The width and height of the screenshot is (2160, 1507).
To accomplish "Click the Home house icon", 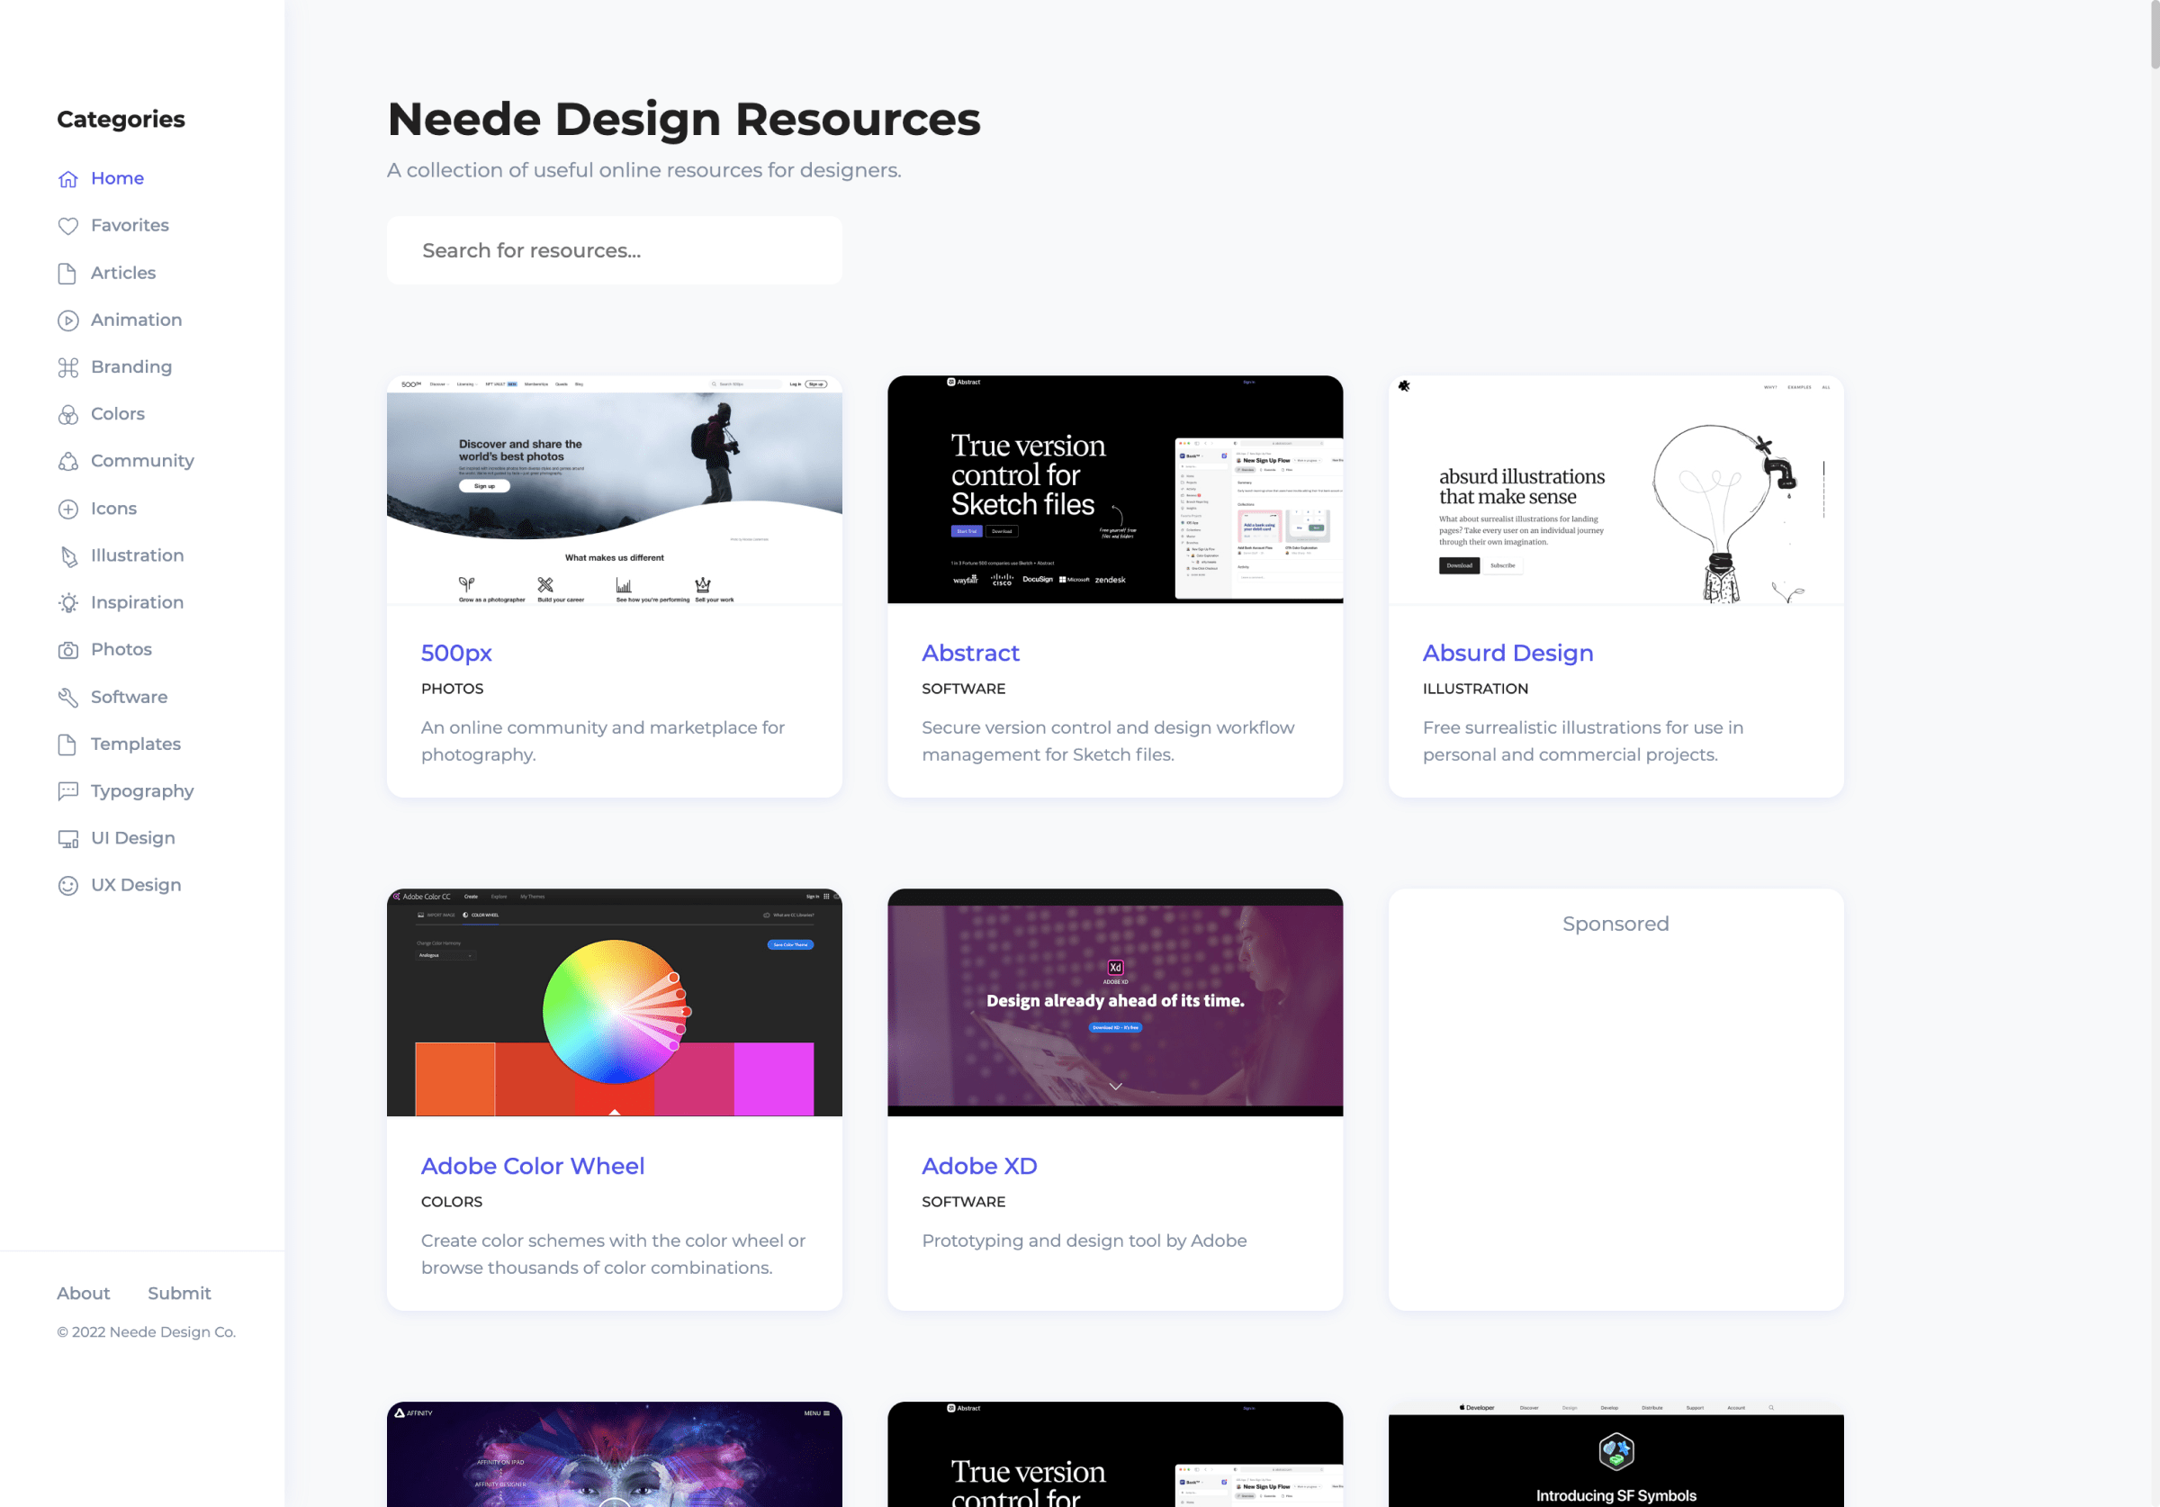I will point(67,179).
